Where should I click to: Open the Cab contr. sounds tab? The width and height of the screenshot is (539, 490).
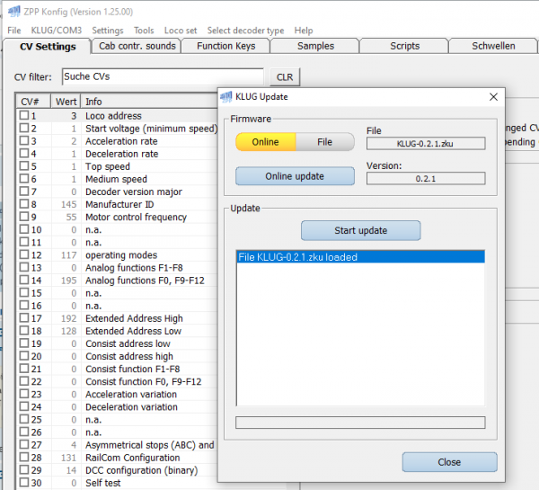(x=137, y=46)
